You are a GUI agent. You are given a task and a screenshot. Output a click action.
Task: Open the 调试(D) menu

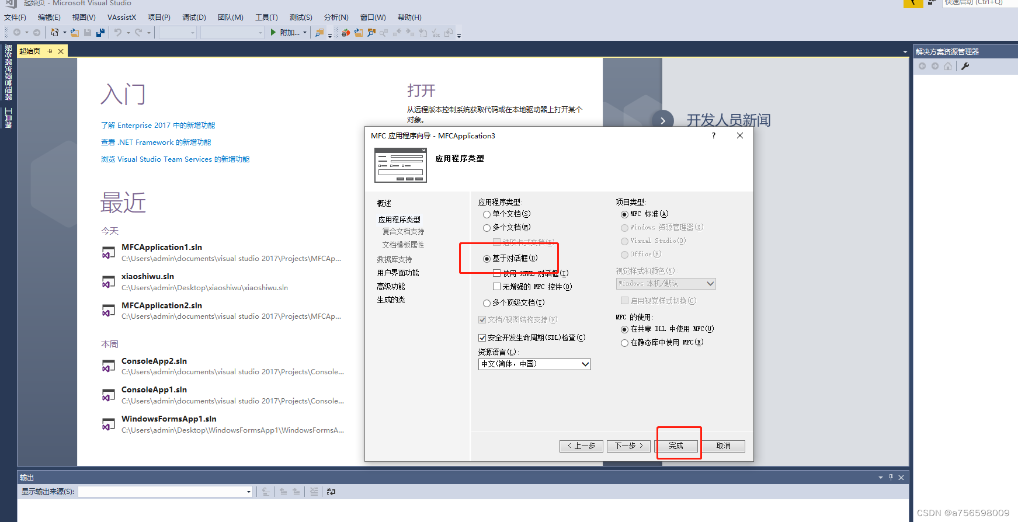pyautogui.click(x=194, y=18)
